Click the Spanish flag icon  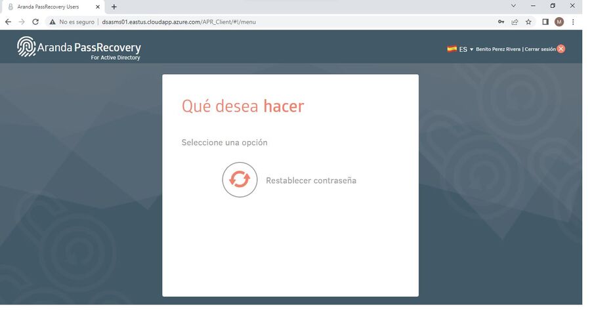(452, 49)
